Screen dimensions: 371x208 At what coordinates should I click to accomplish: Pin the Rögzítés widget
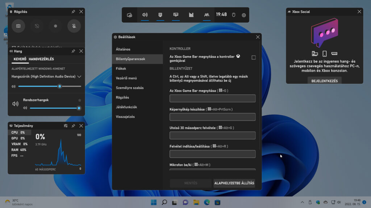(x=73, y=12)
